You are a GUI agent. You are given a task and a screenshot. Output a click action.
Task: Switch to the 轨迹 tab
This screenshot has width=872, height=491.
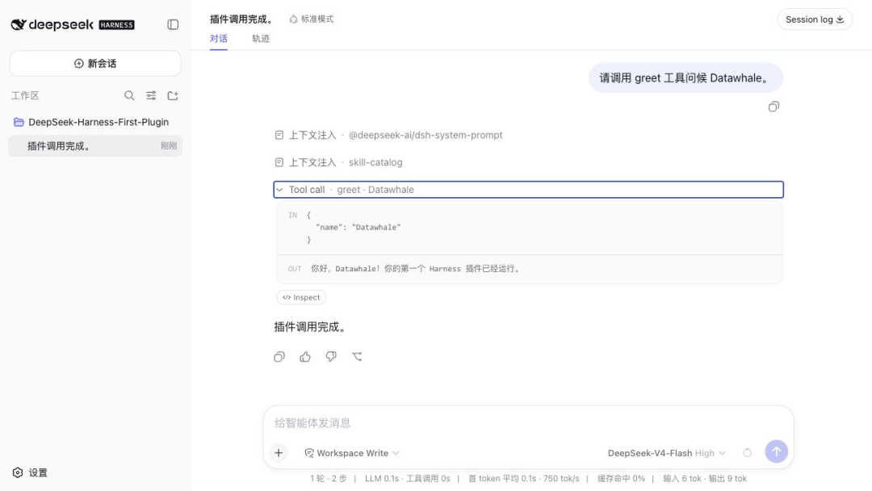tap(261, 39)
